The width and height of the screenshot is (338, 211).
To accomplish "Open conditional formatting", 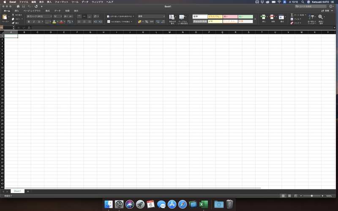I will tap(172, 19).
